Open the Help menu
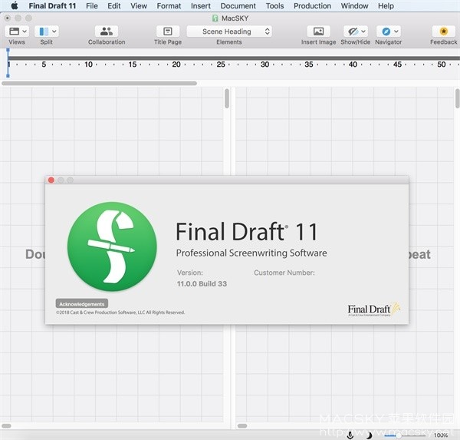This screenshot has width=460, height=440. (x=386, y=6)
